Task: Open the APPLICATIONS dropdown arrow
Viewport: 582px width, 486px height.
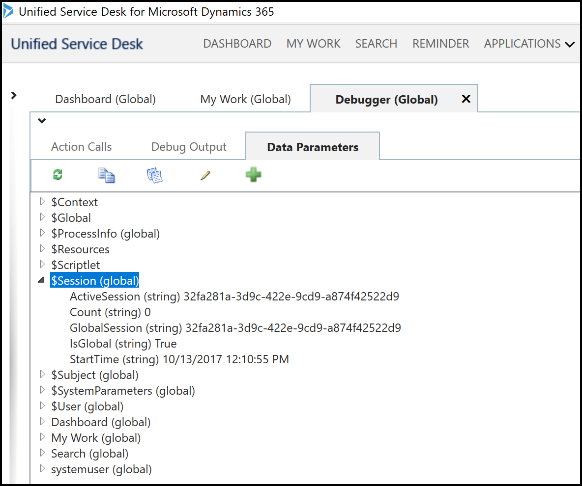Action: click(570, 45)
